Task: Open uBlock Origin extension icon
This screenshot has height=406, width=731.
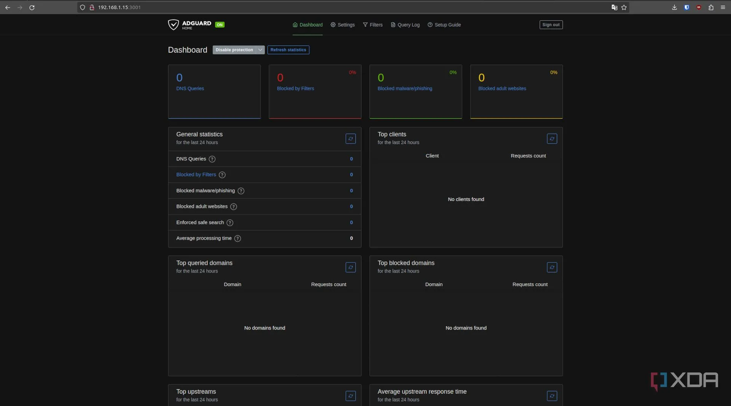Action: 699,7
